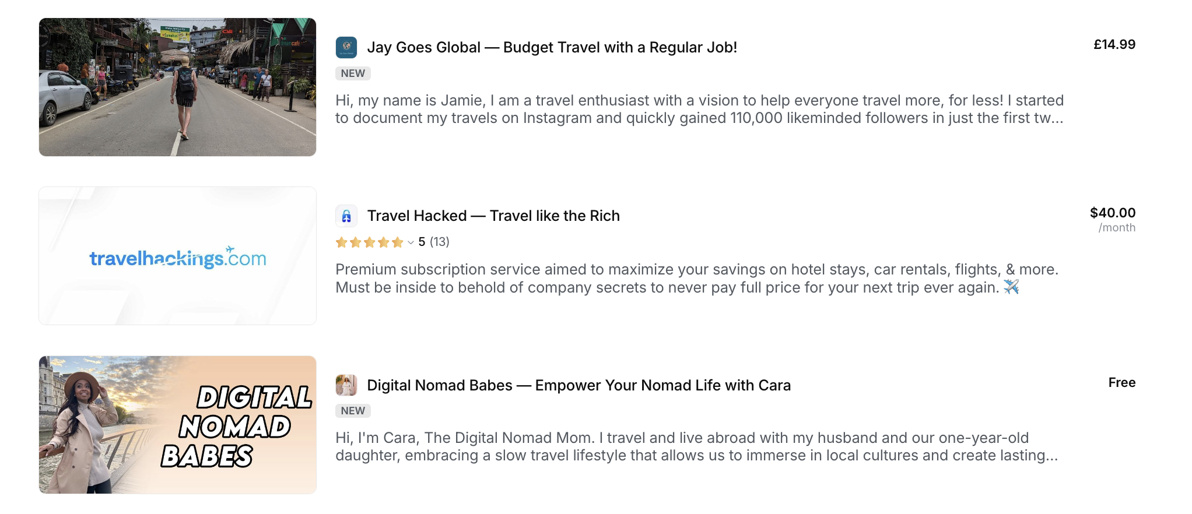Click Cara's avatar icon beside Digital Nomad Babes

[x=346, y=385]
